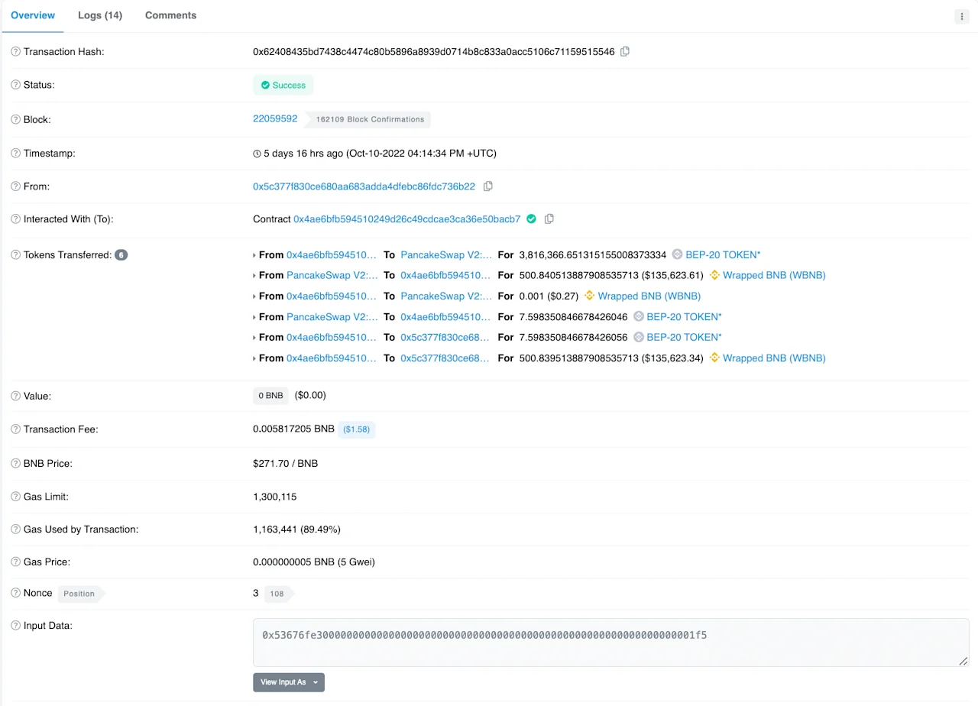Click help icon beside Status
This screenshot has height=706, width=978.
pos(15,85)
